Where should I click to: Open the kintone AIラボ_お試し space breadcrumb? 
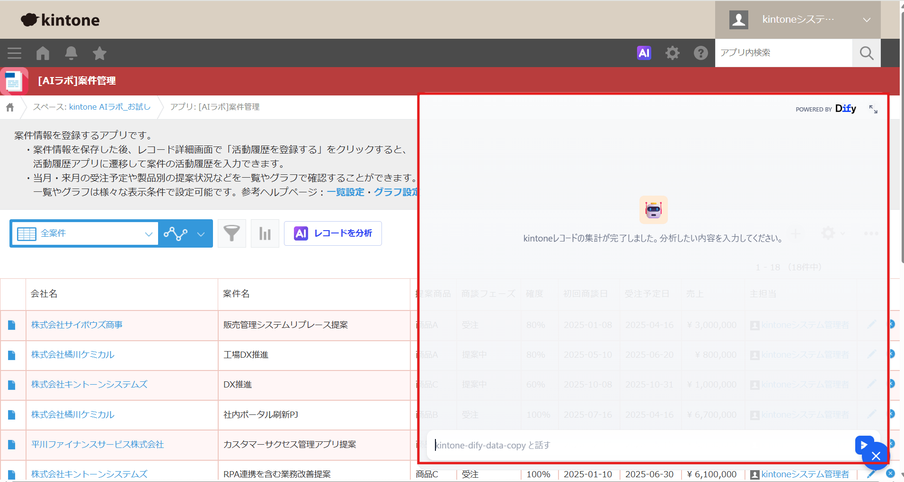(109, 107)
